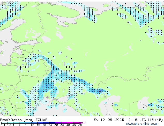This screenshot has height=126, width=164.
Task: Click the '0.1' legend scale value
Action: pyautogui.click(x=3, y=125)
